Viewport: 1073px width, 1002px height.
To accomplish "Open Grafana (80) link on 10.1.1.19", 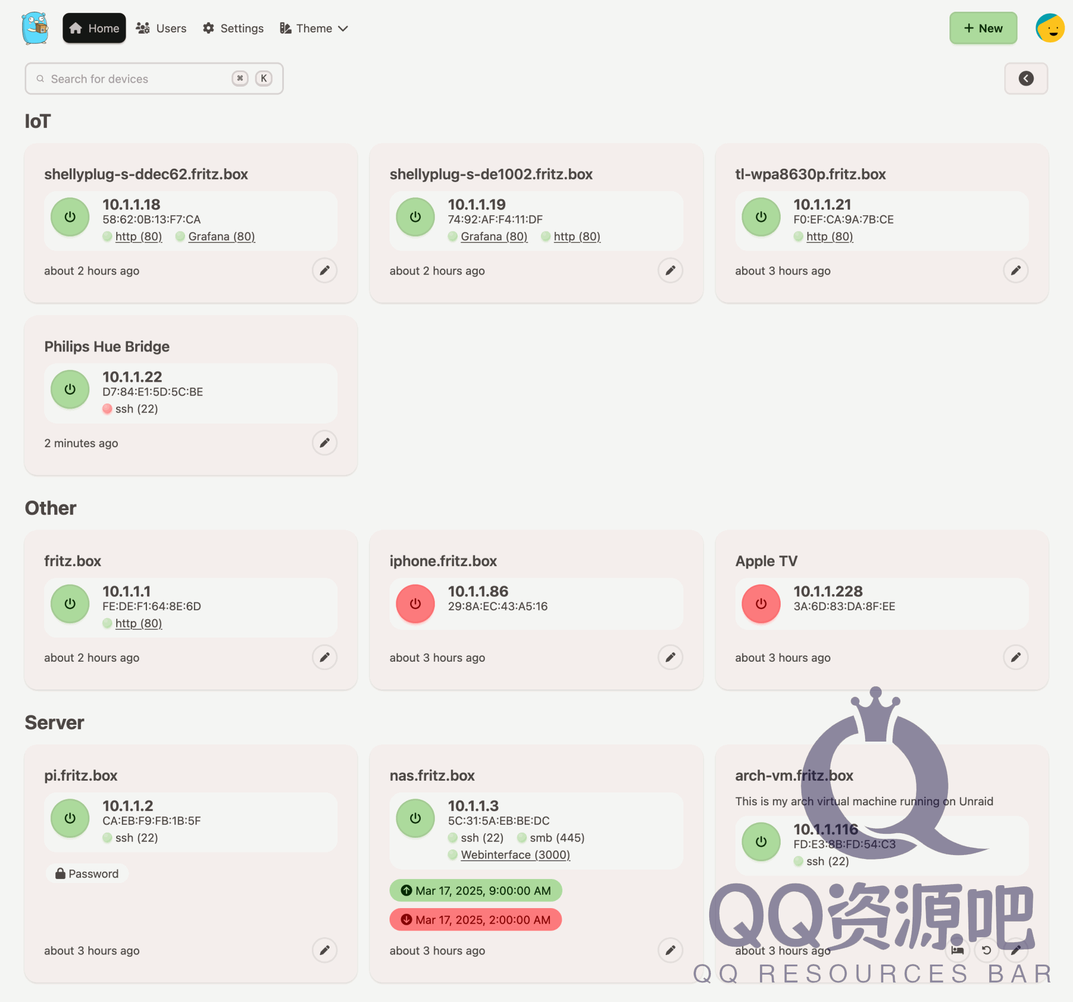I will pos(494,236).
